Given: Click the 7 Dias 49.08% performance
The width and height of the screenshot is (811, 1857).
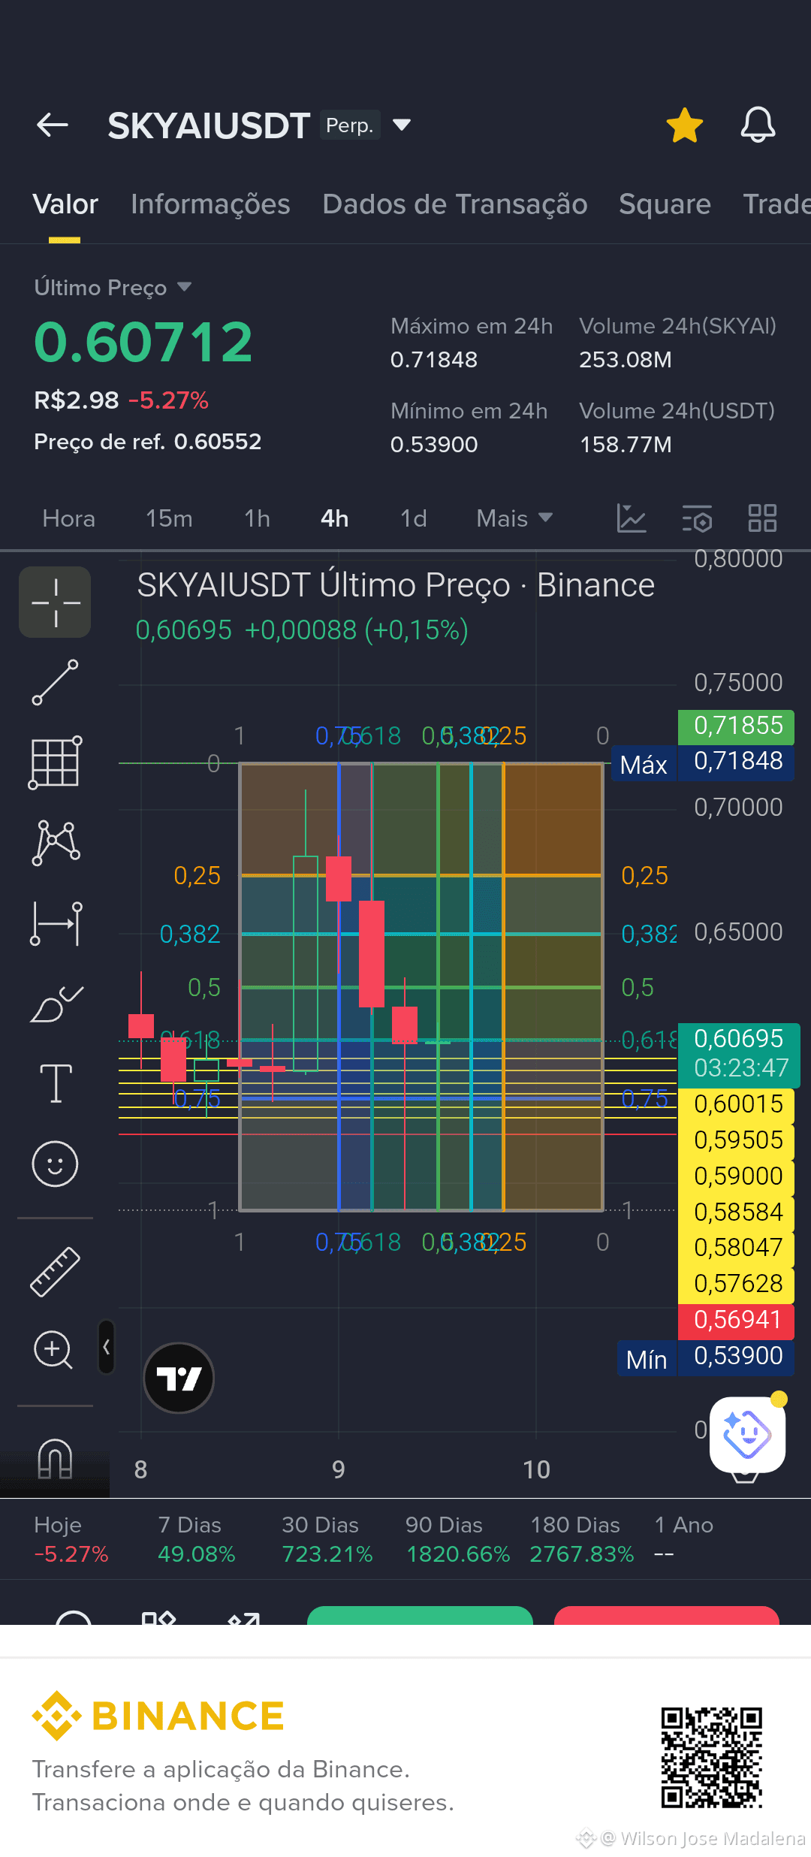Looking at the screenshot, I should click(x=196, y=1539).
